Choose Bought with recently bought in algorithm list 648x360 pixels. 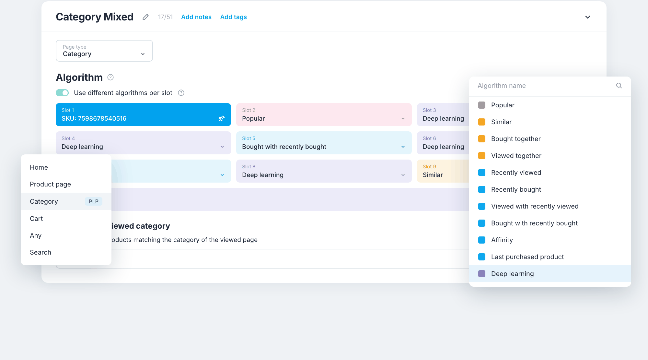click(550, 223)
